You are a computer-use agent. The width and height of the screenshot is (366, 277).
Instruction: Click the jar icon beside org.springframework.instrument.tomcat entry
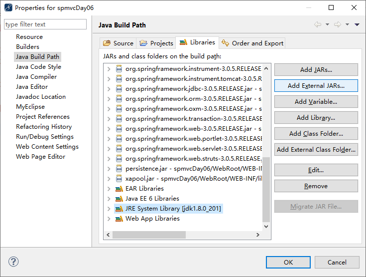tap(119, 79)
